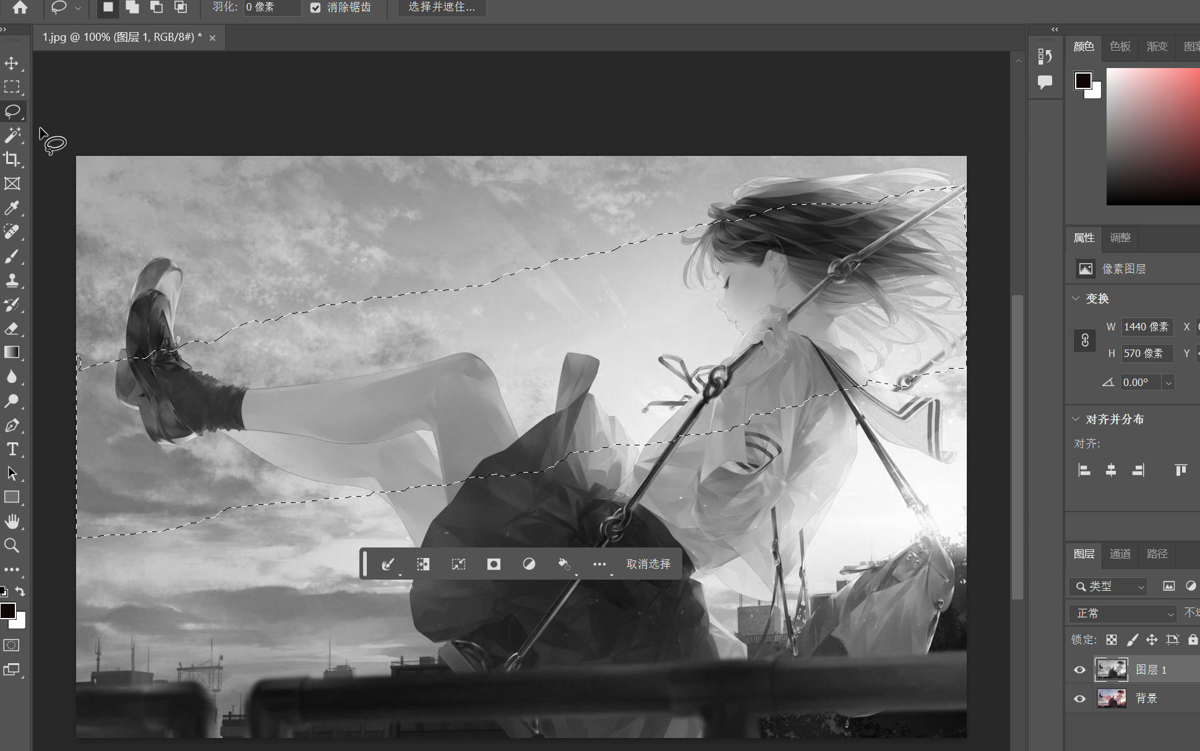
Task: Collapse the 变换 section
Action: 1076,298
